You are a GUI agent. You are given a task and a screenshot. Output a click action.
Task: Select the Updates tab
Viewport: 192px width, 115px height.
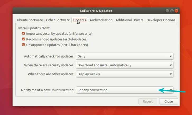click(x=79, y=20)
